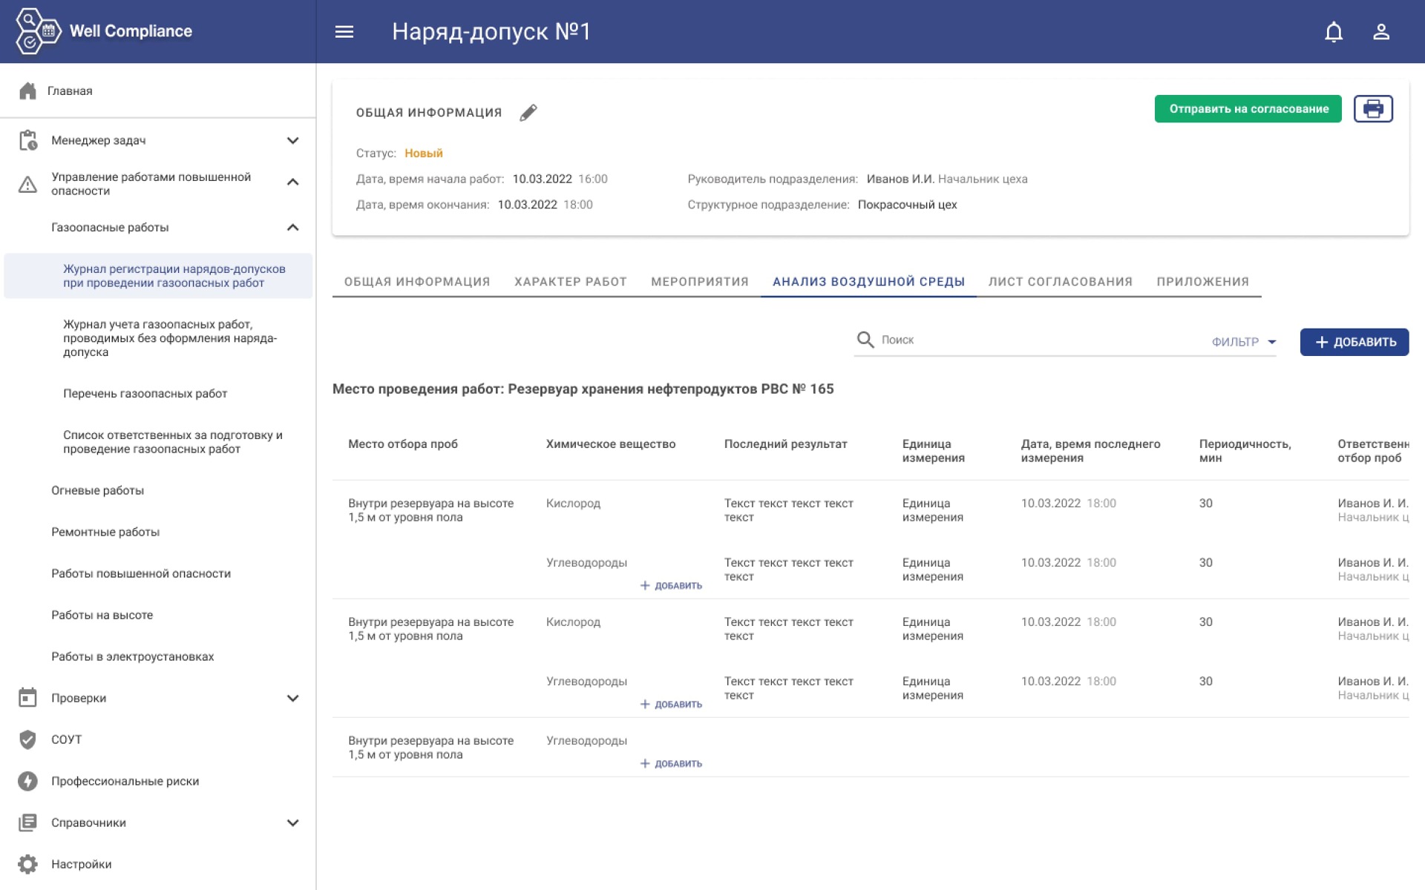Expand the Проверки menu chevron
The width and height of the screenshot is (1425, 890).
pyautogui.click(x=292, y=698)
